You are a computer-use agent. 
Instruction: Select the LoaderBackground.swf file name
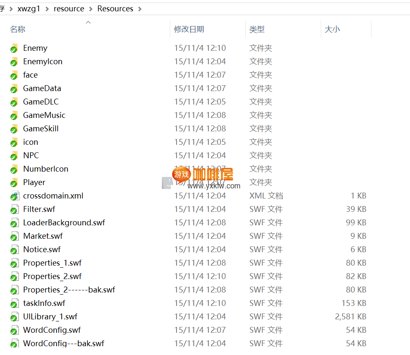(x=64, y=223)
